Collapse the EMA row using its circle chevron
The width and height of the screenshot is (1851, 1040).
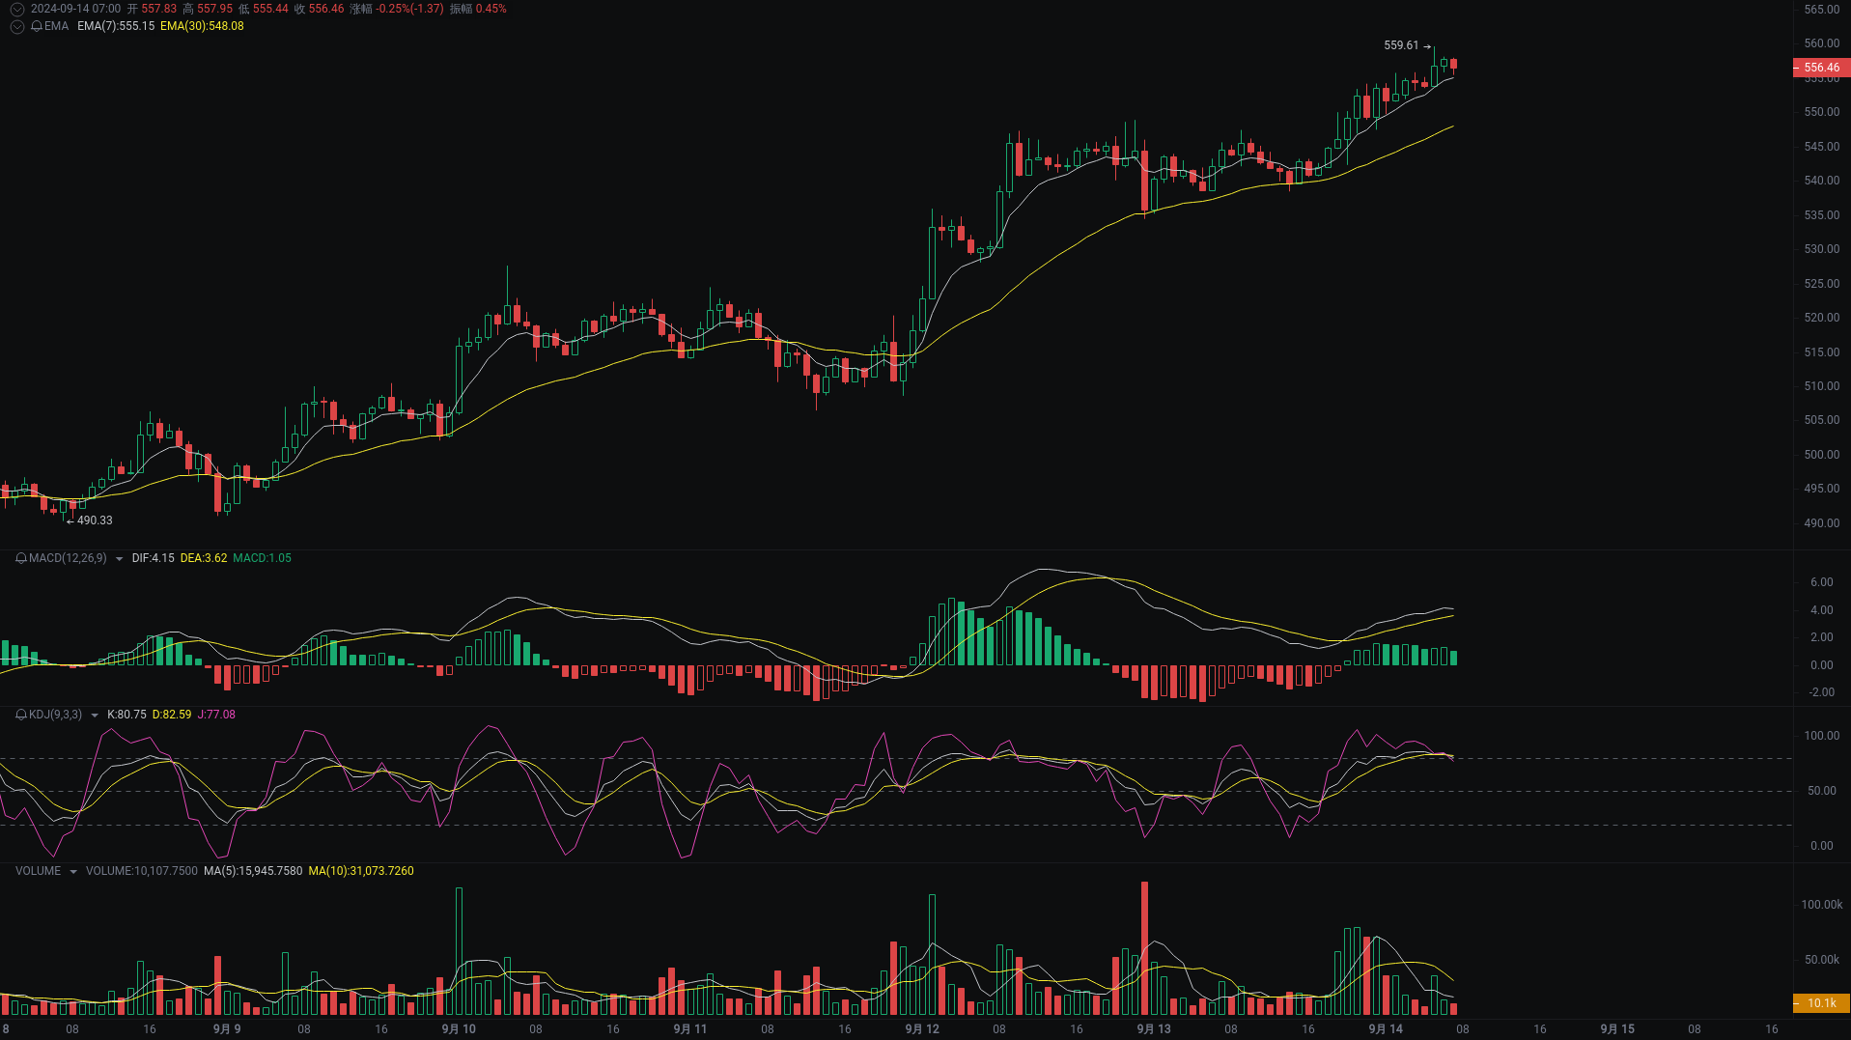point(16,27)
